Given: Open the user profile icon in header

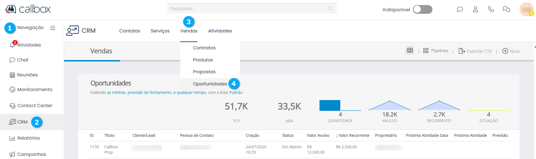Looking at the screenshot, I should pyautogui.click(x=475, y=9).
